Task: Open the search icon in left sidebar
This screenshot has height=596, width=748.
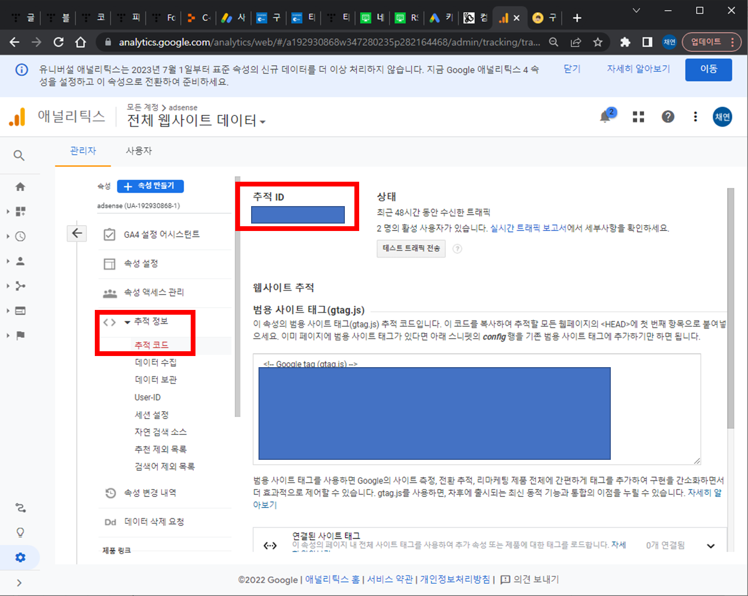Action: pyautogui.click(x=19, y=155)
